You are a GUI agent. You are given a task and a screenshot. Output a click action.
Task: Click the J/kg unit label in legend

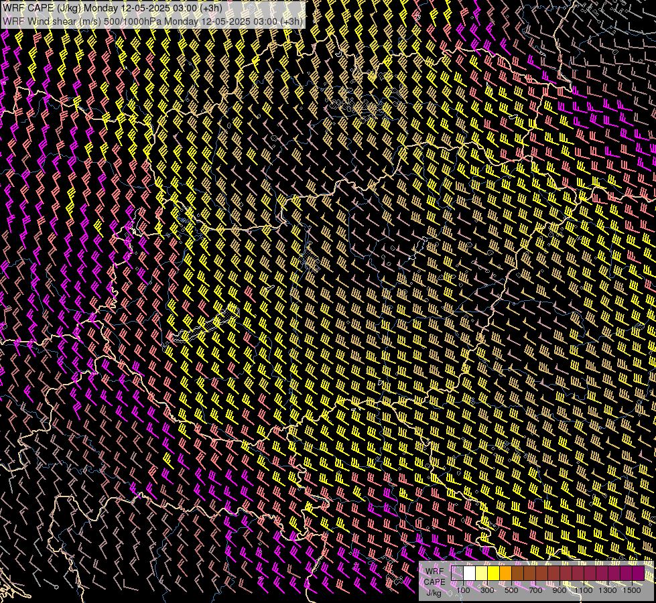434,593
